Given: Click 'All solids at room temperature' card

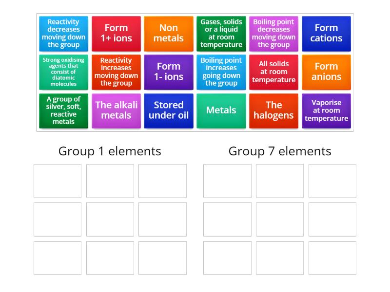Looking at the screenshot, I should [273, 72].
